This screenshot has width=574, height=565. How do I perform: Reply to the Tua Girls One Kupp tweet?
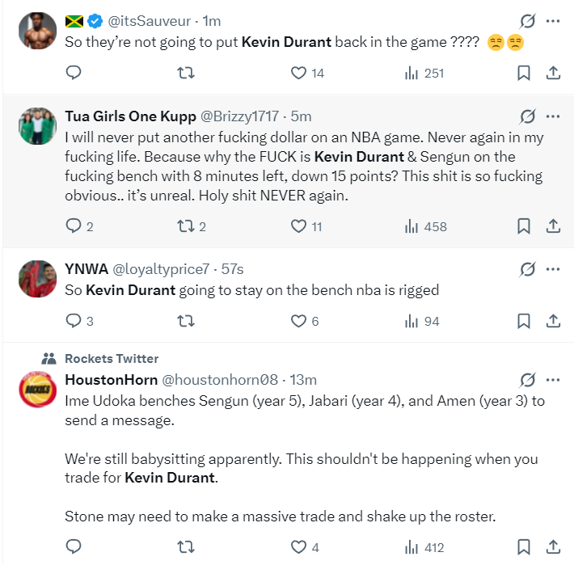point(74,226)
